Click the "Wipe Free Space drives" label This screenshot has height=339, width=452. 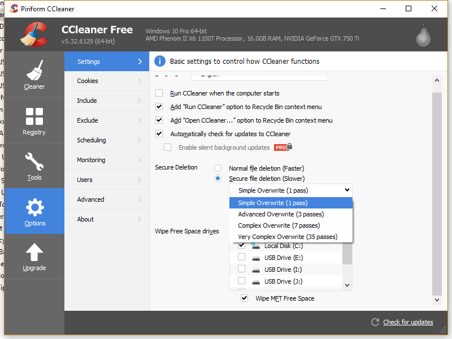(x=187, y=231)
